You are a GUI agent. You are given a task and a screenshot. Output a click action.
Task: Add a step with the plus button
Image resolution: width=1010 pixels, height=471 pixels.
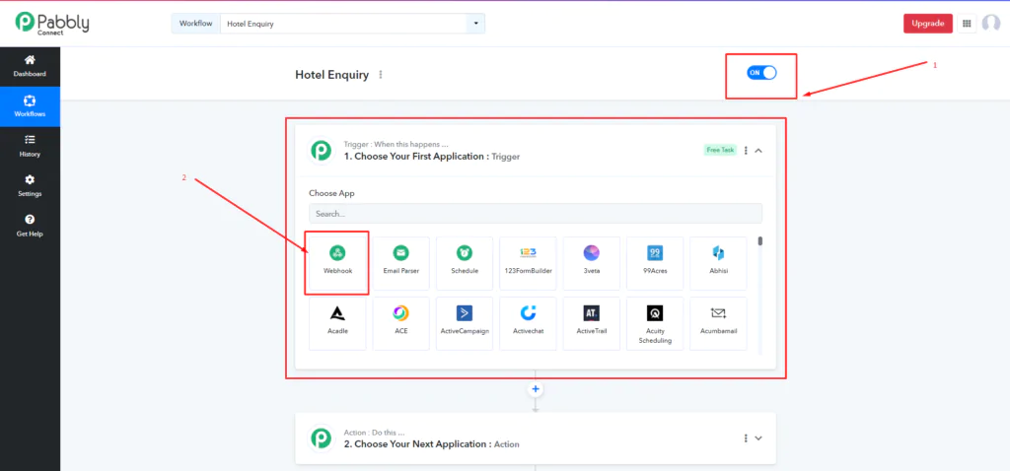[x=536, y=389]
